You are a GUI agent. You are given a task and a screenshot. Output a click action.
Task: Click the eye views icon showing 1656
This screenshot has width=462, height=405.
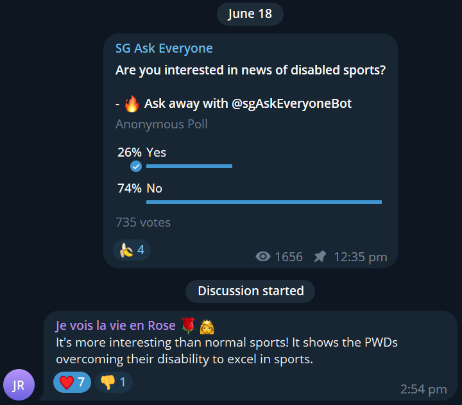click(263, 257)
